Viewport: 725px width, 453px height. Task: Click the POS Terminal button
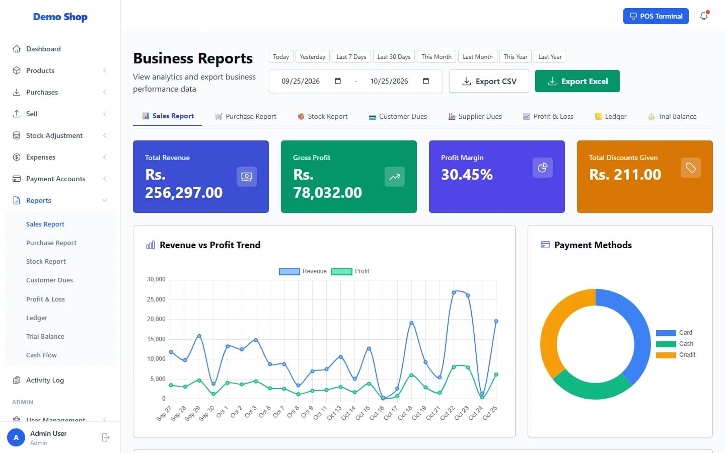[x=656, y=16]
